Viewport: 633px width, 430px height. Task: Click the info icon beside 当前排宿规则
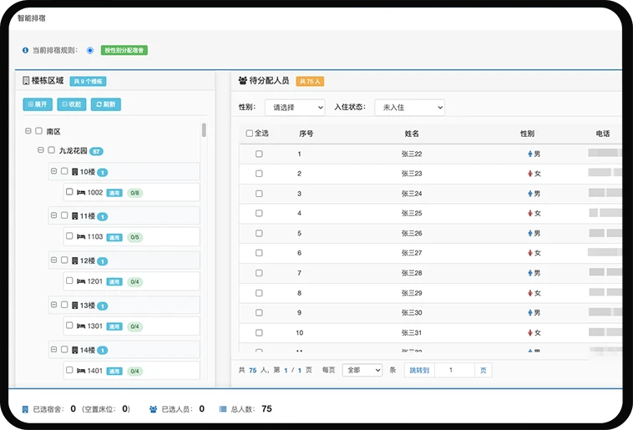(25, 50)
